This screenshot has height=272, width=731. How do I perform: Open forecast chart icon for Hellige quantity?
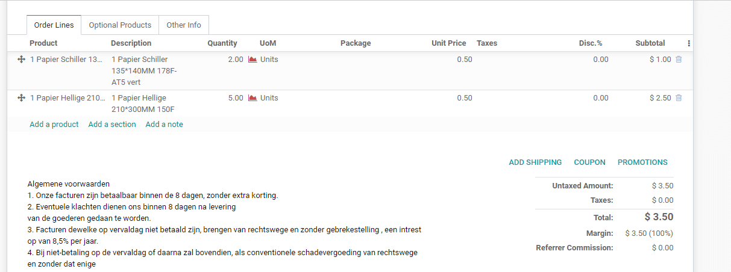coord(253,98)
